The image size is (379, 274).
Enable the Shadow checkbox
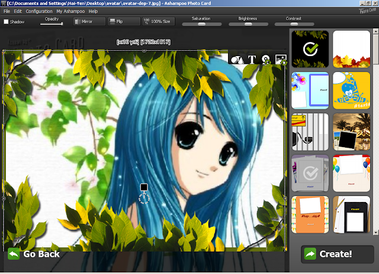pos(6,22)
